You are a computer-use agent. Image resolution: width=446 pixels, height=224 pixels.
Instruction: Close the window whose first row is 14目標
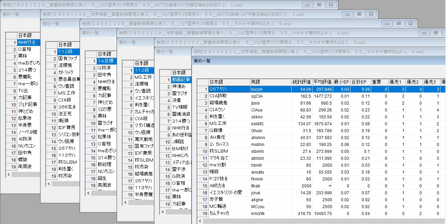[x=410, y=23]
